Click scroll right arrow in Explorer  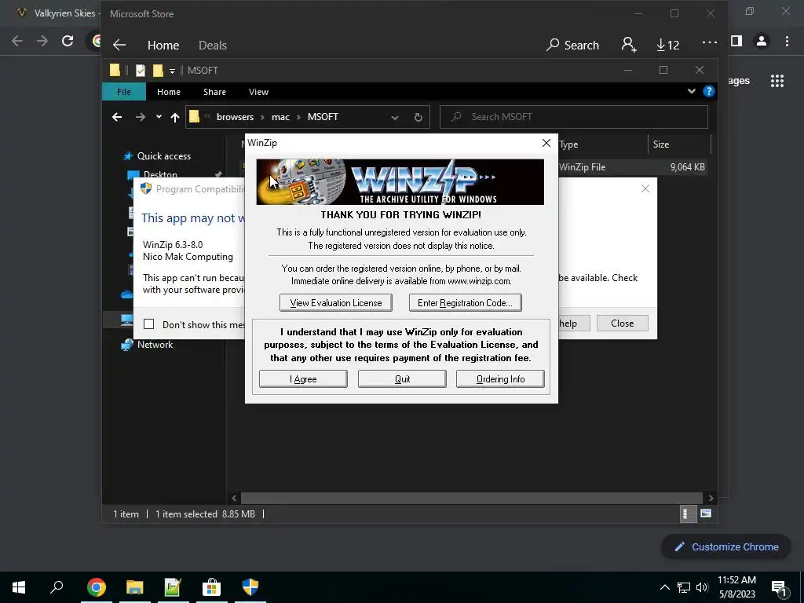click(711, 498)
